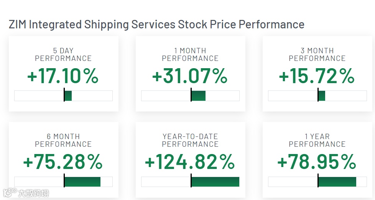The image size is (375, 200).
Task: Click the +124.82% value
Action: tap(190, 162)
